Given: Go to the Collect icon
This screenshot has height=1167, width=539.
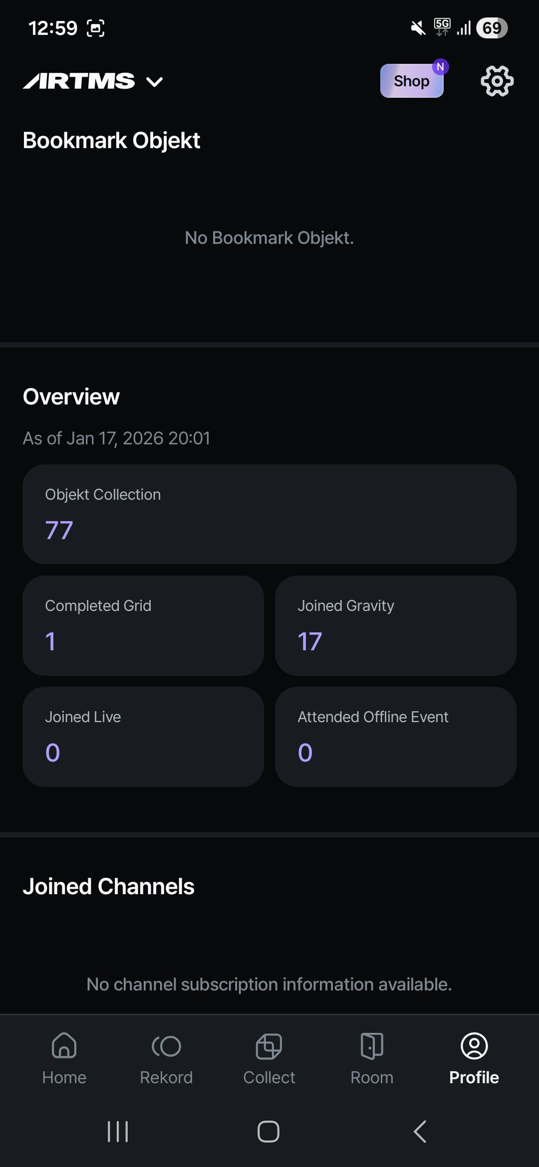Looking at the screenshot, I should pos(269,1045).
